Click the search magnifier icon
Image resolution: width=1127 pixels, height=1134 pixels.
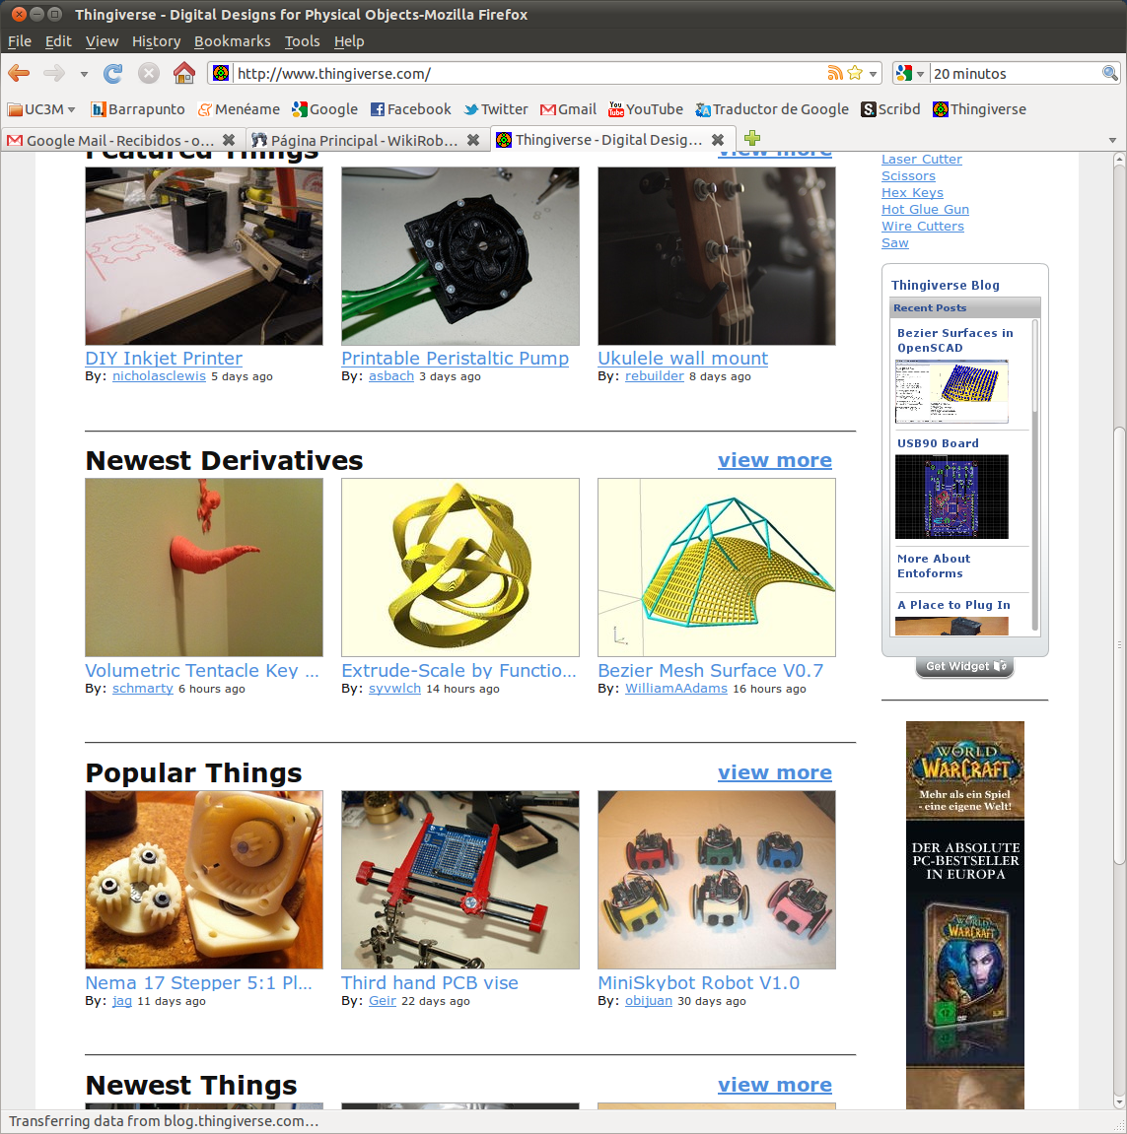click(1109, 73)
